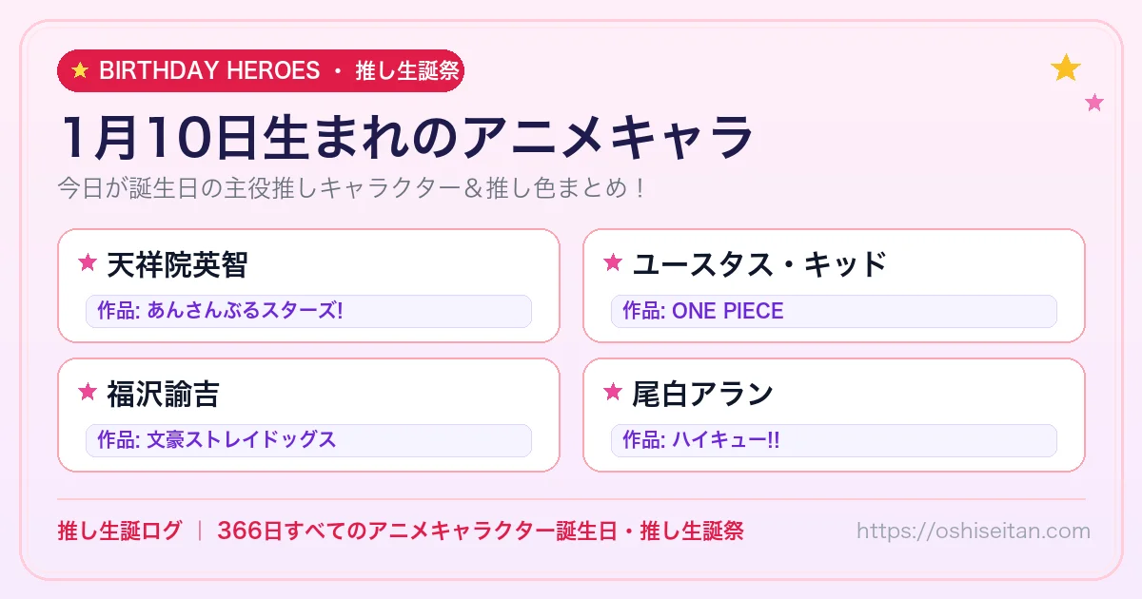The image size is (1142, 599).
Task: Visit the https://oshiseitan.com link
Action: pos(973,531)
